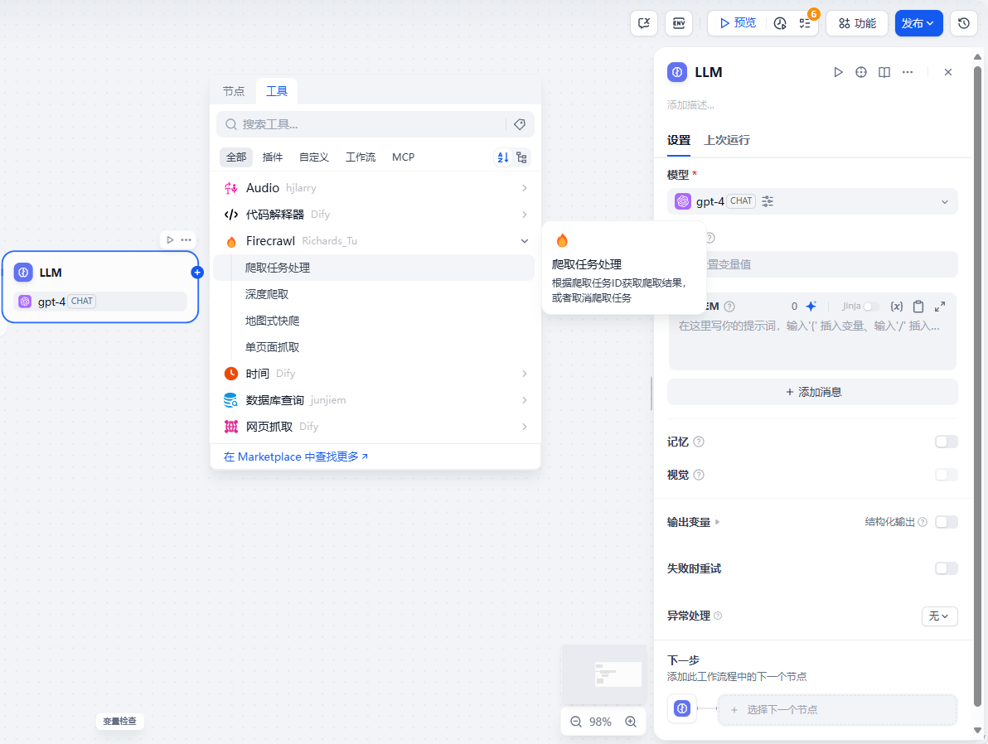The height and width of the screenshot is (744, 988).
Task: Select 单页面抓取 Firecrawl tool
Action: [374, 347]
